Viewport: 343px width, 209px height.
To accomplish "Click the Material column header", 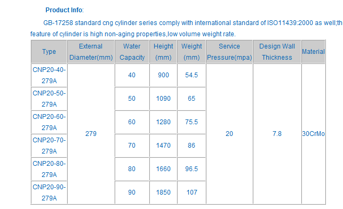I will pos(313,52).
